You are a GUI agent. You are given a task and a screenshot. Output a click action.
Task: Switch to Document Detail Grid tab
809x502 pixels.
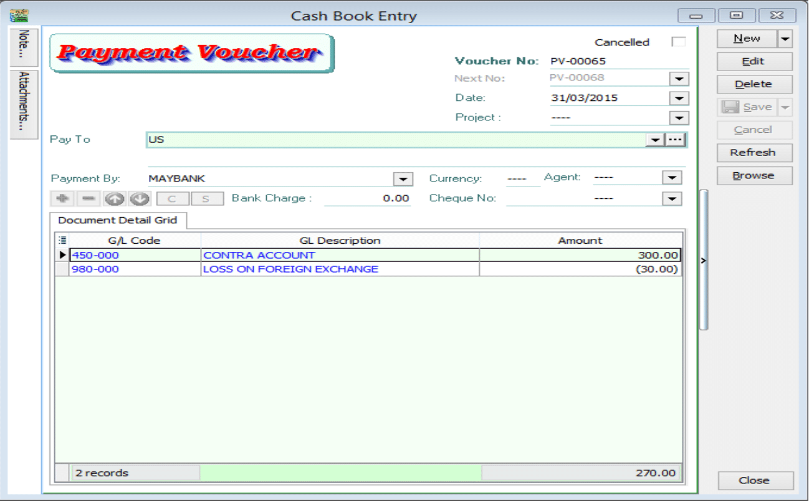(x=118, y=220)
